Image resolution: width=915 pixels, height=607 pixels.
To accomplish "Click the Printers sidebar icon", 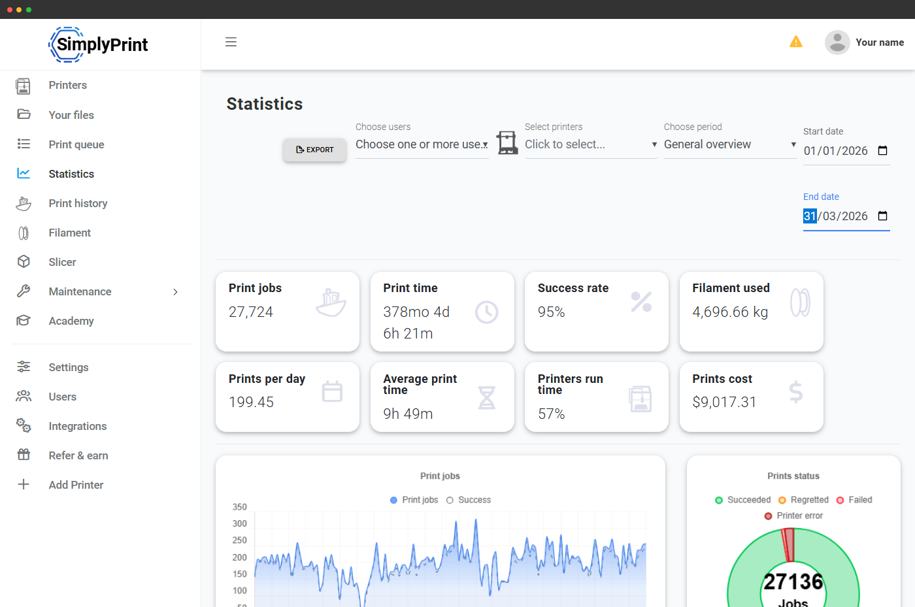I will pyautogui.click(x=24, y=86).
